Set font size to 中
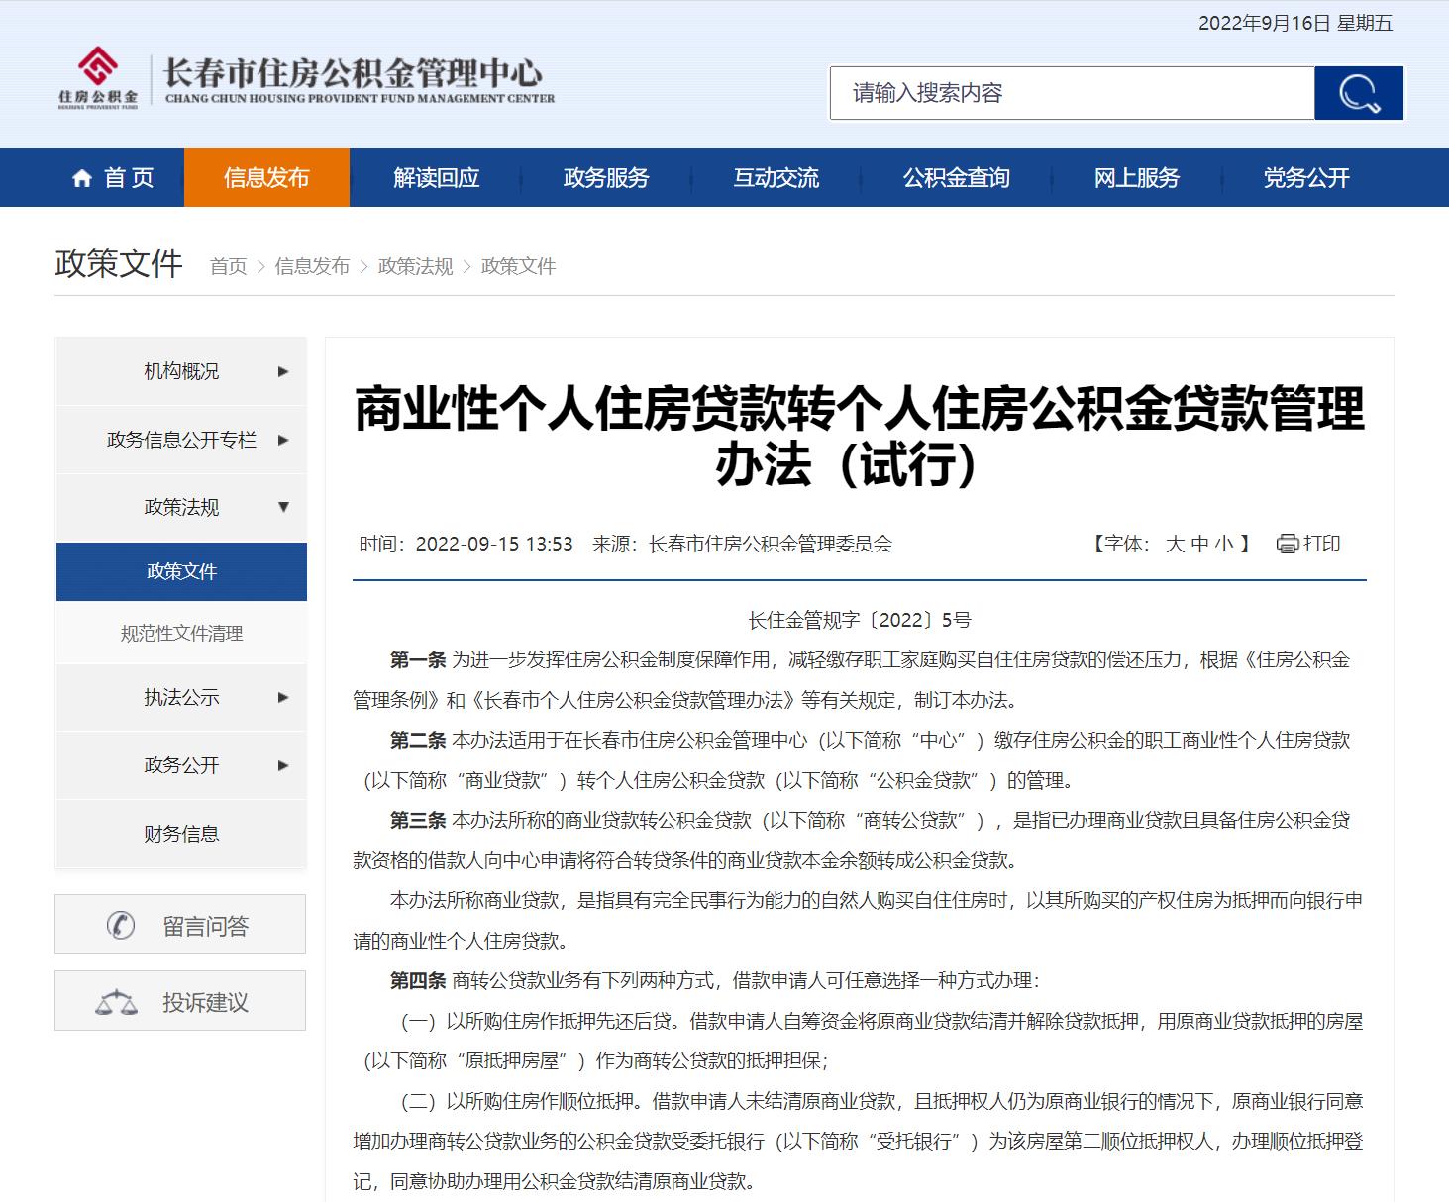This screenshot has width=1449, height=1202. (1199, 544)
